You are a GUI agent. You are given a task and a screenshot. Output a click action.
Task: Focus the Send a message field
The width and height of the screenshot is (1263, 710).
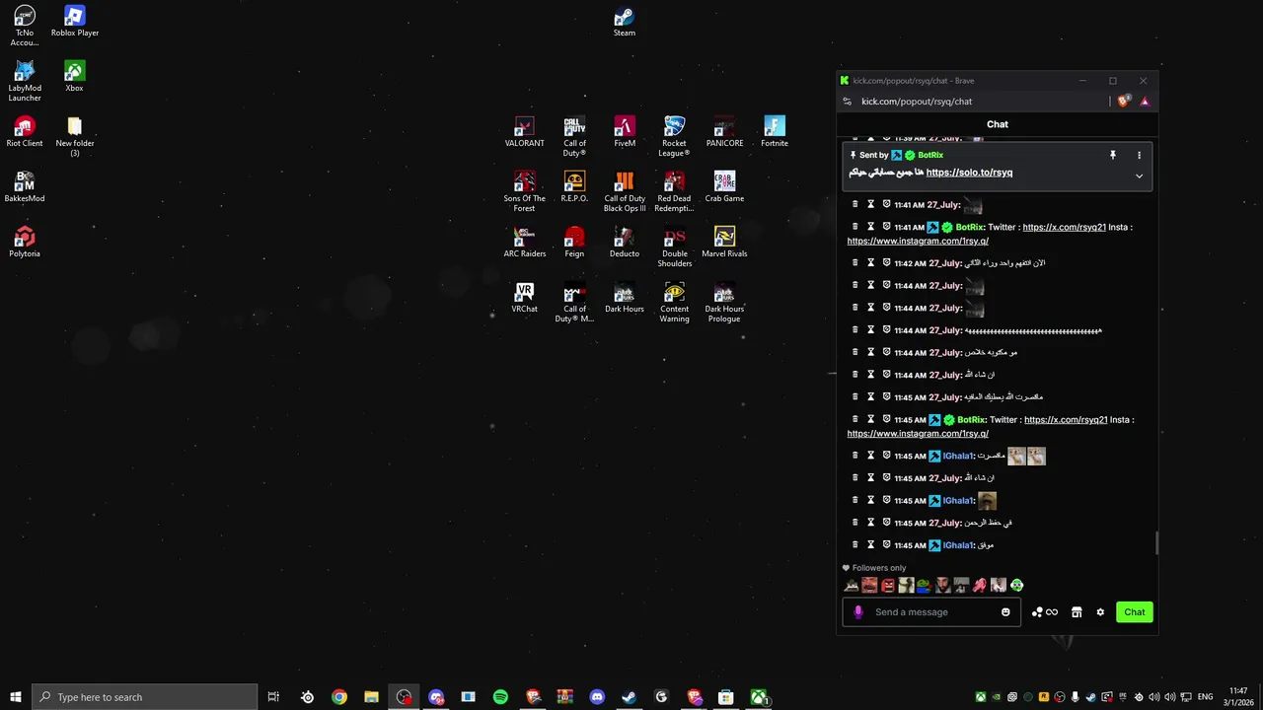pos(931,612)
